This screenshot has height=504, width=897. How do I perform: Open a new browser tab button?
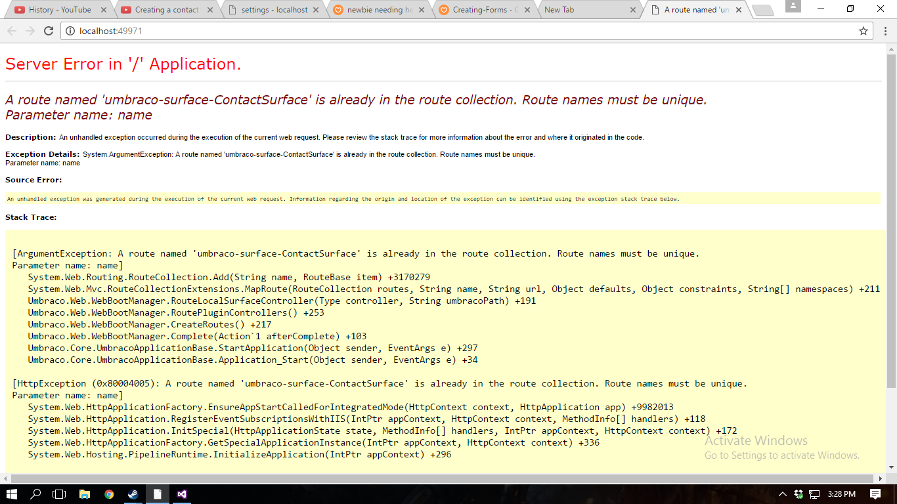tap(762, 10)
